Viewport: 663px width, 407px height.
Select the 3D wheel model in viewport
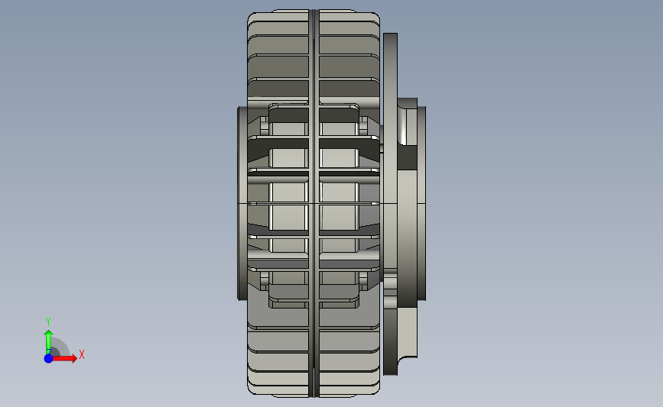click(332, 203)
